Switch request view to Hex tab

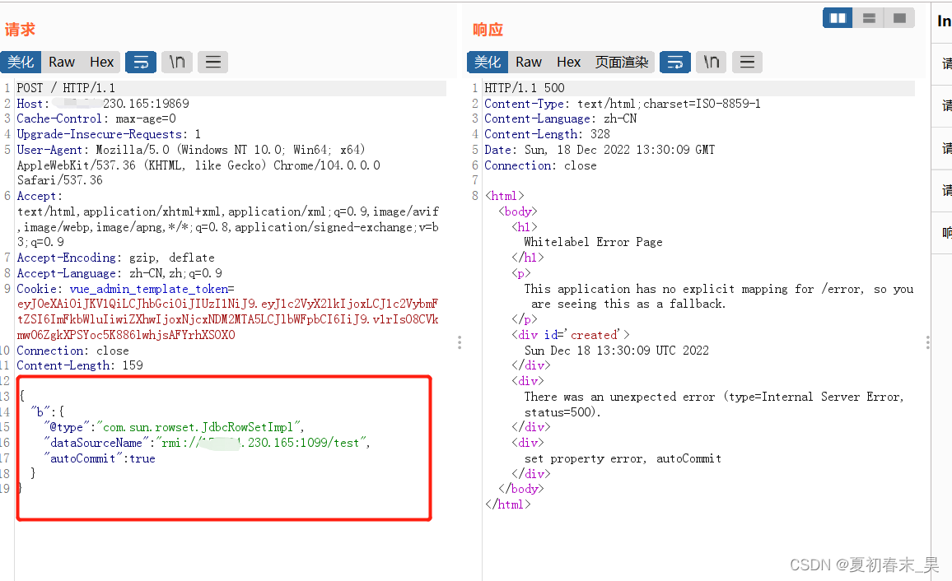point(101,62)
